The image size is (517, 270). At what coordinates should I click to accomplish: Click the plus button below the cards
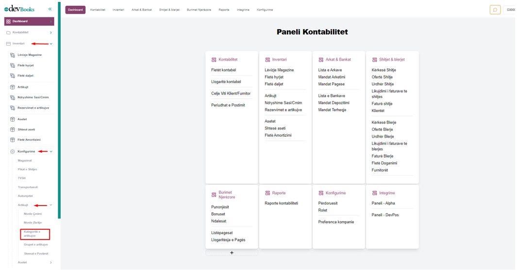(x=232, y=253)
